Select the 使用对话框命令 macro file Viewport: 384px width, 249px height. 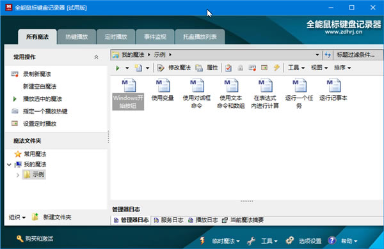pyautogui.click(x=196, y=94)
